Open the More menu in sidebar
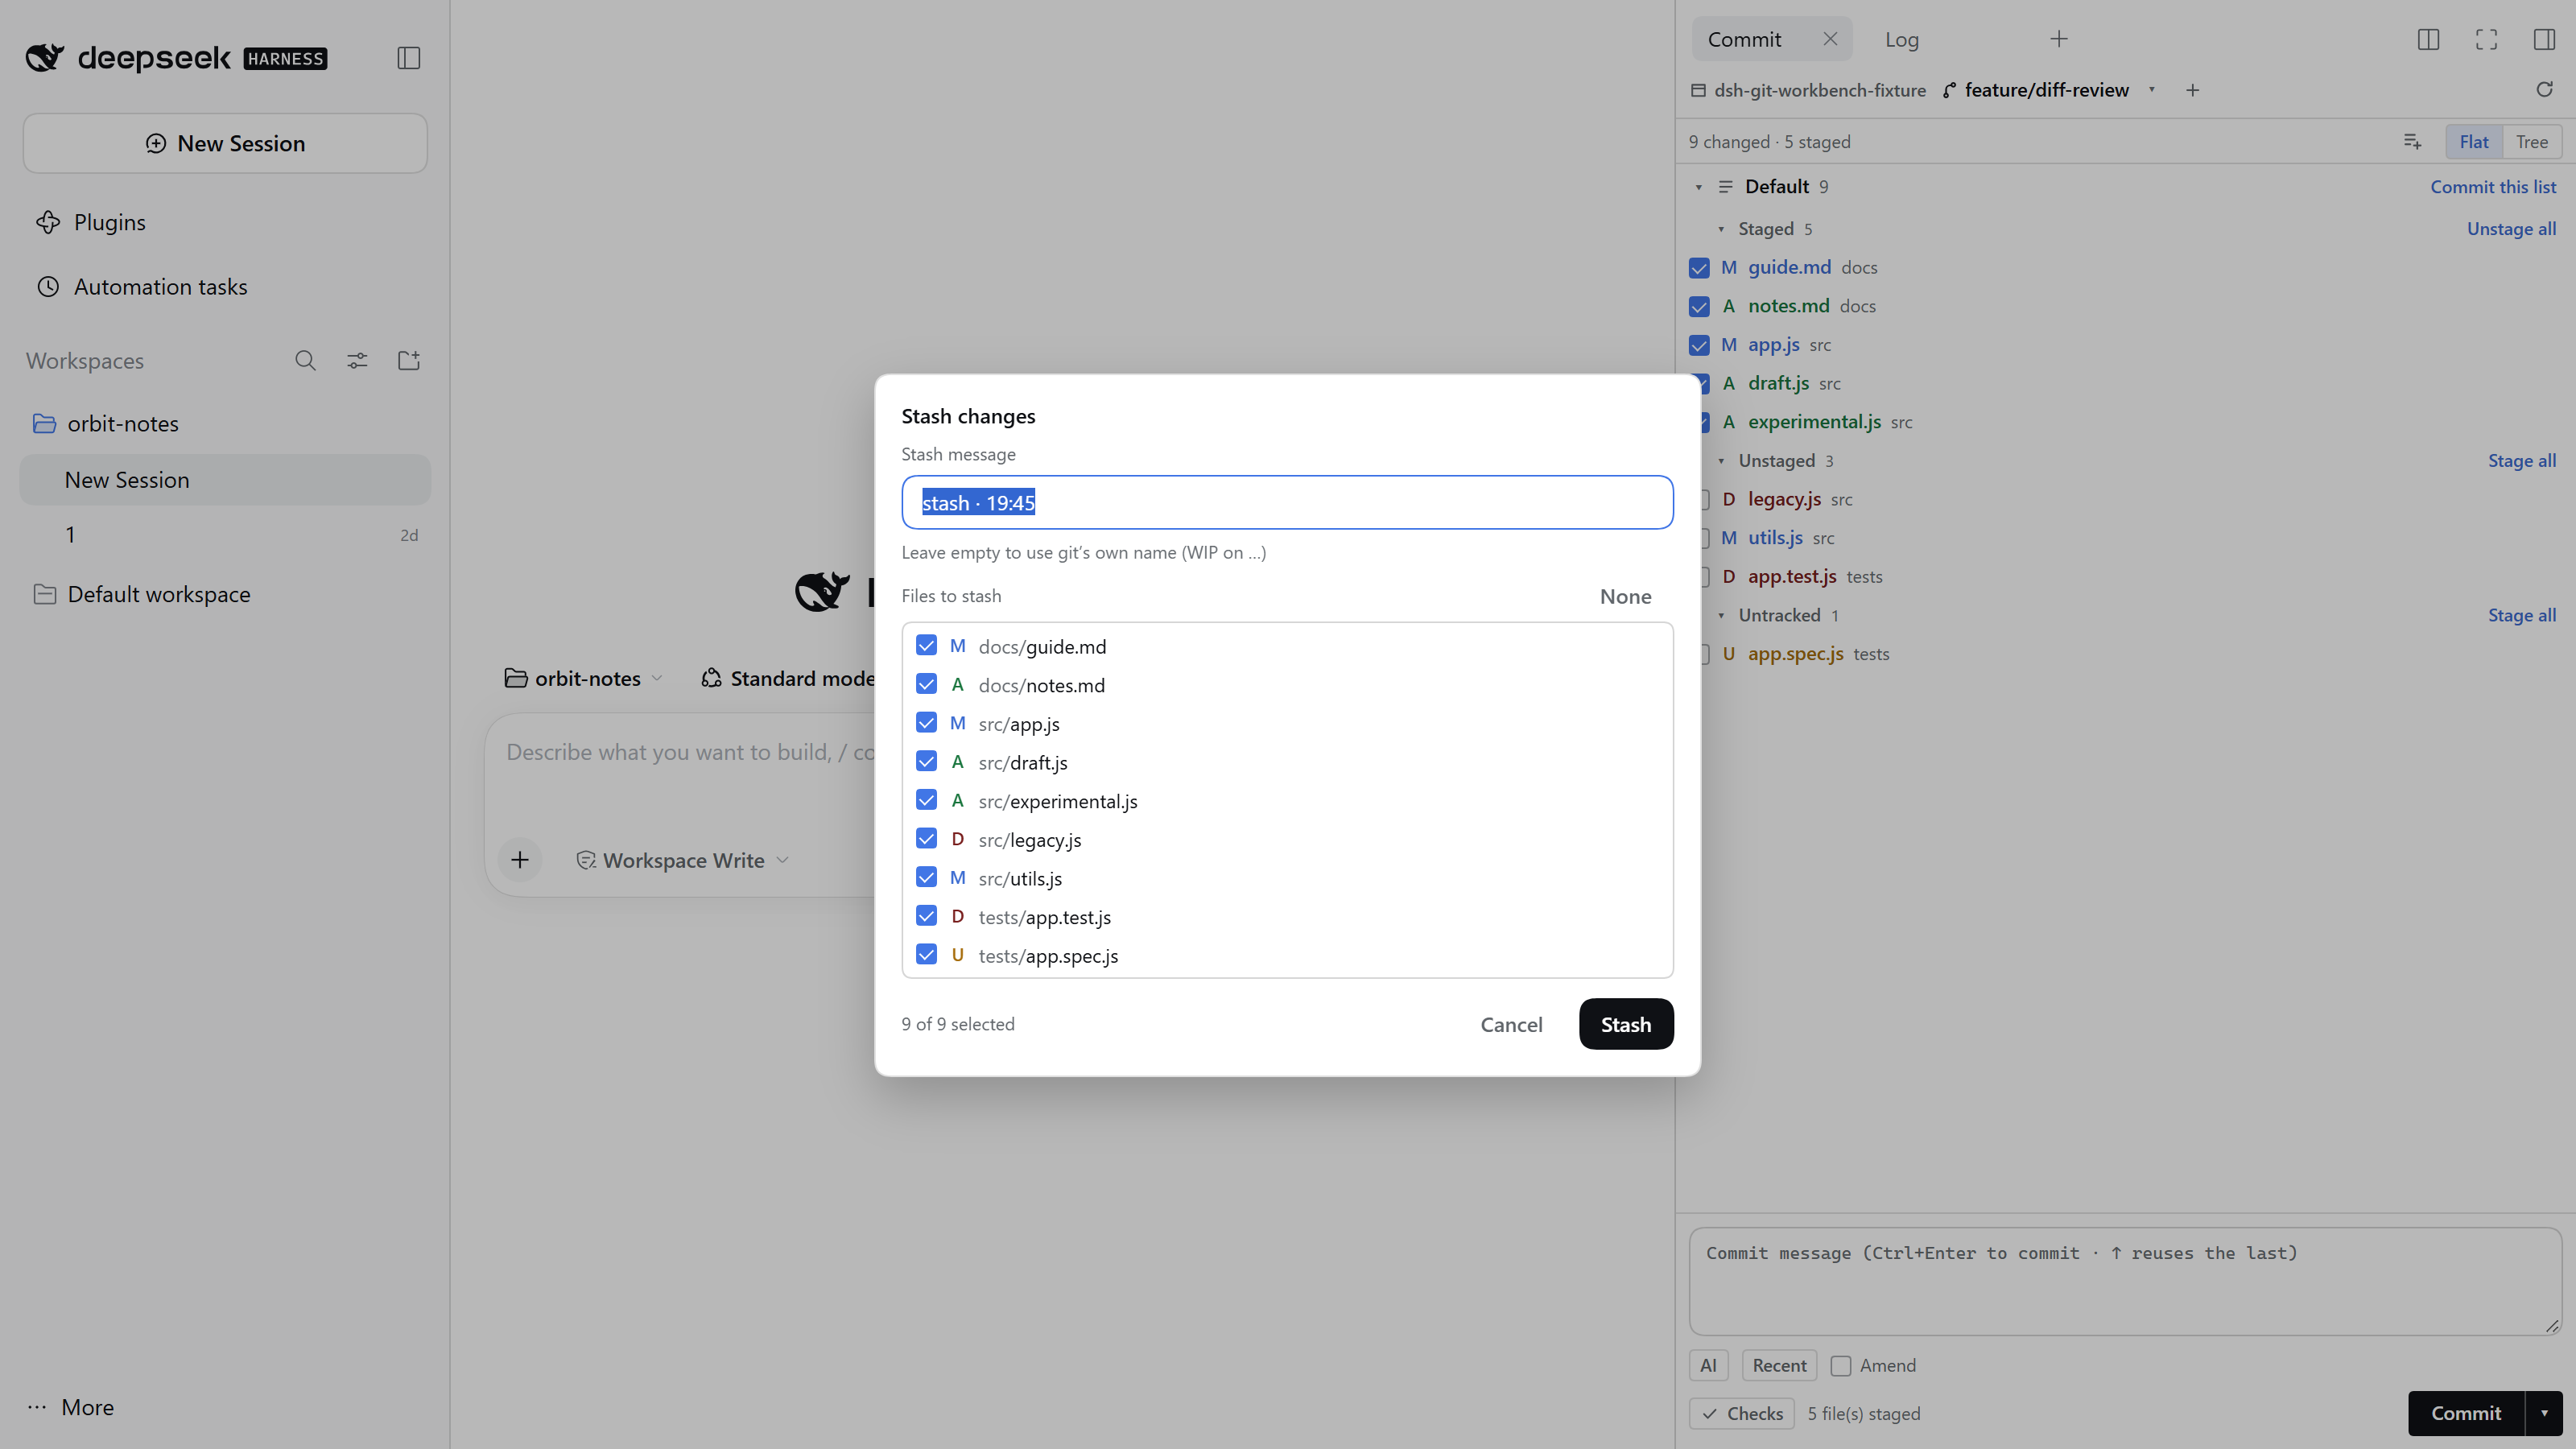The image size is (2576, 1449). (72, 1407)
